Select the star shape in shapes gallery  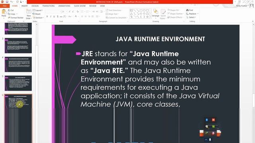(147, 17)
